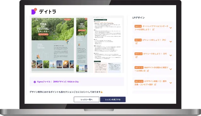The height and width of the screenshot is (116, 201).
Task: Click the DAY 13-14 orange badge
Action: pyautogui.click(x=139, y=81)
